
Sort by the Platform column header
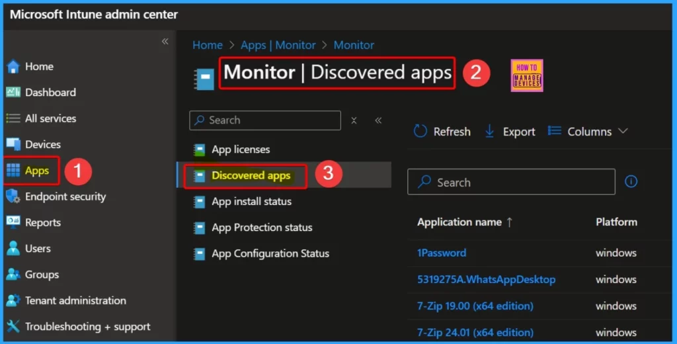[616, 222]
